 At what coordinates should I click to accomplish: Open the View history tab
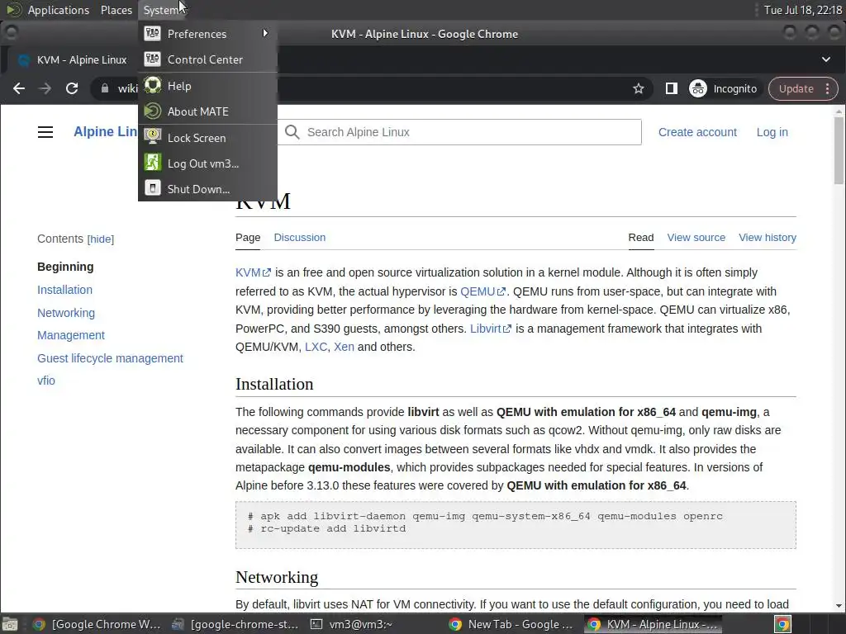point(768,238)
